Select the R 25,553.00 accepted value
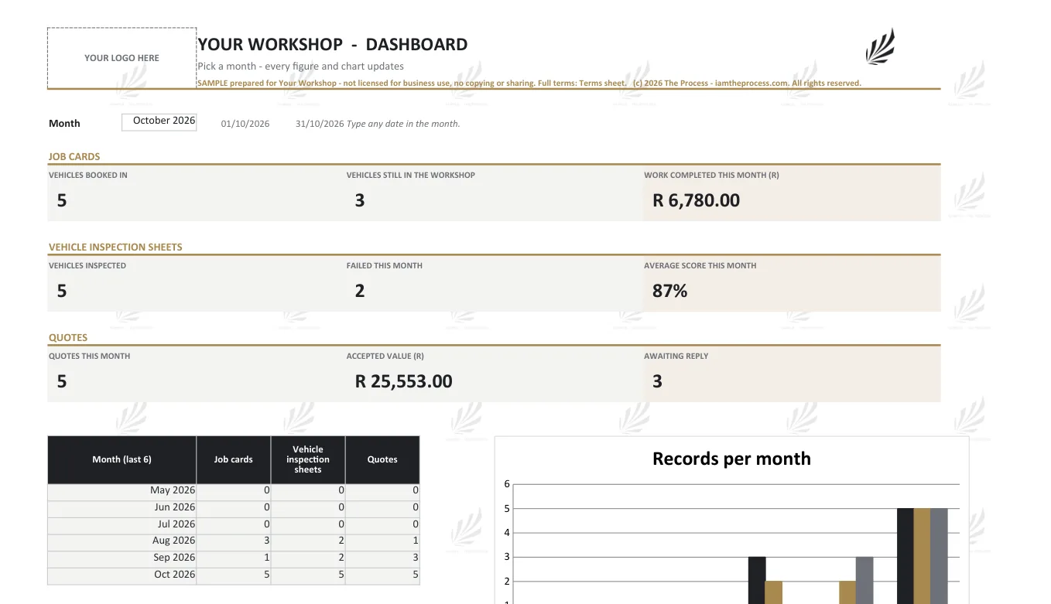Viewport: 1051px width, 604px height. [404, 381]
